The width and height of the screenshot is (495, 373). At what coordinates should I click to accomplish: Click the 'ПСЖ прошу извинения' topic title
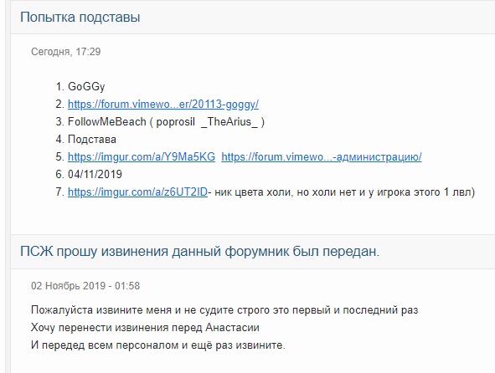tap(200, 252)
